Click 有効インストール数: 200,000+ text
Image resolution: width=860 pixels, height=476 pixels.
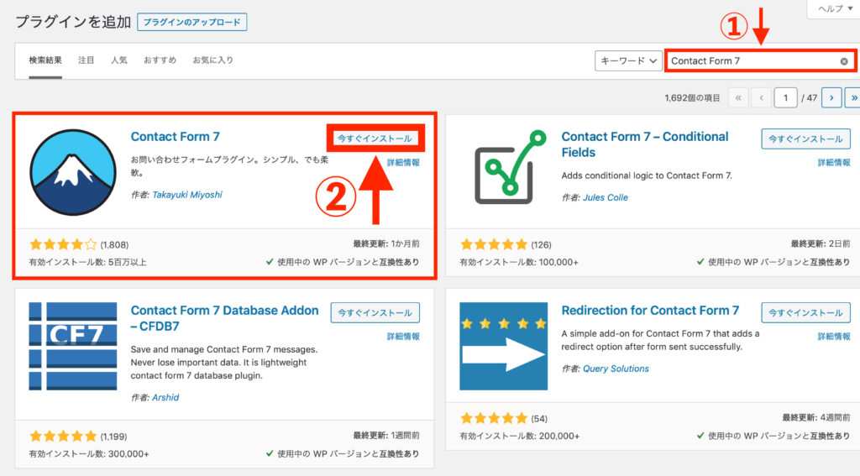click(519, 436)
